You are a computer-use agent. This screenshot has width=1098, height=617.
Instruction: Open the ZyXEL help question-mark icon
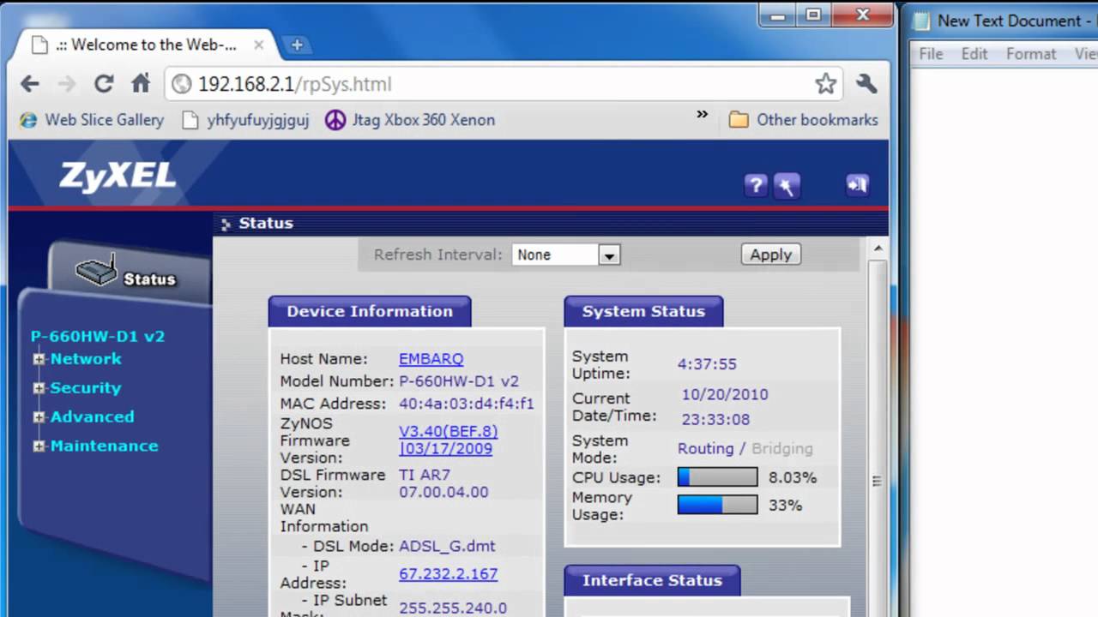(755, 185)
